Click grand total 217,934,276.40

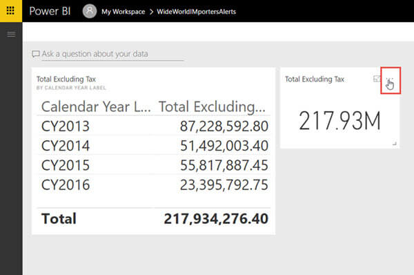[x=216, y=219]
